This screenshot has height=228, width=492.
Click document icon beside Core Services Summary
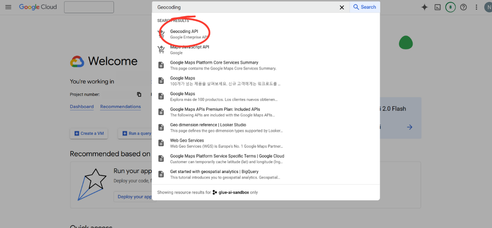(161, 65)
